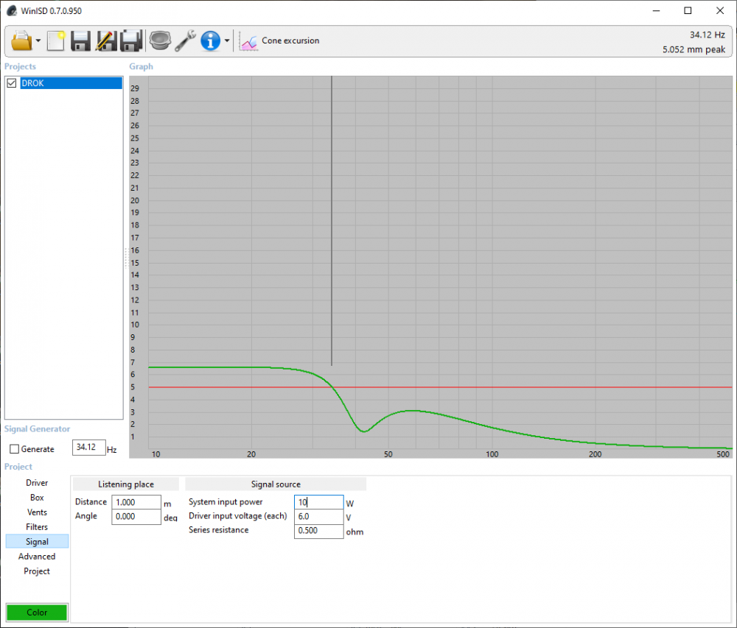Image resolution: width=737 pixels, height=628 pixels.
Task: Switch to the Driver tab
Action: 37,483
